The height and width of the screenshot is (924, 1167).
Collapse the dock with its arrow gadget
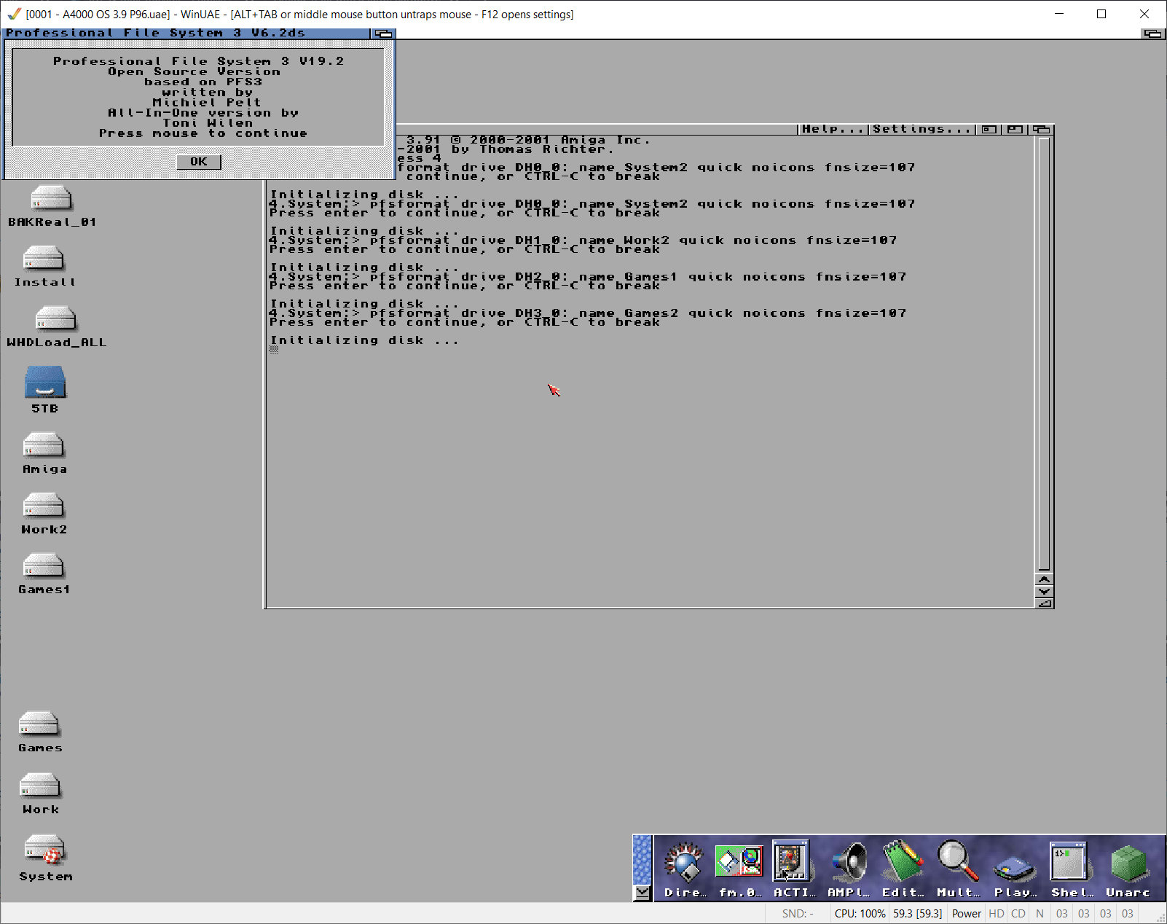[x=642, y=892]
